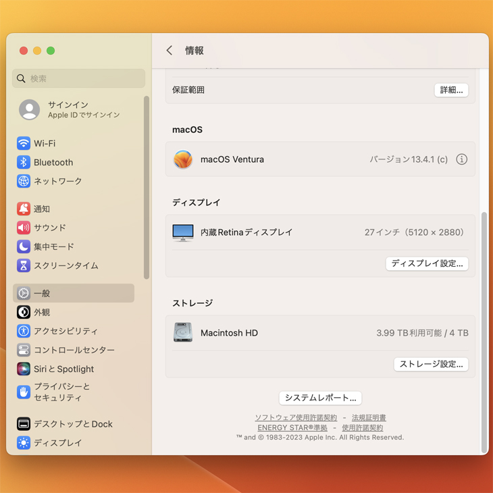Select Wi-Fi label in sidebar

(45, 143)
